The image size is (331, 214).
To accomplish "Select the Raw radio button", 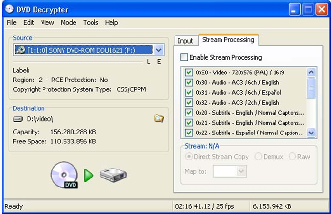I will (293, 157).
